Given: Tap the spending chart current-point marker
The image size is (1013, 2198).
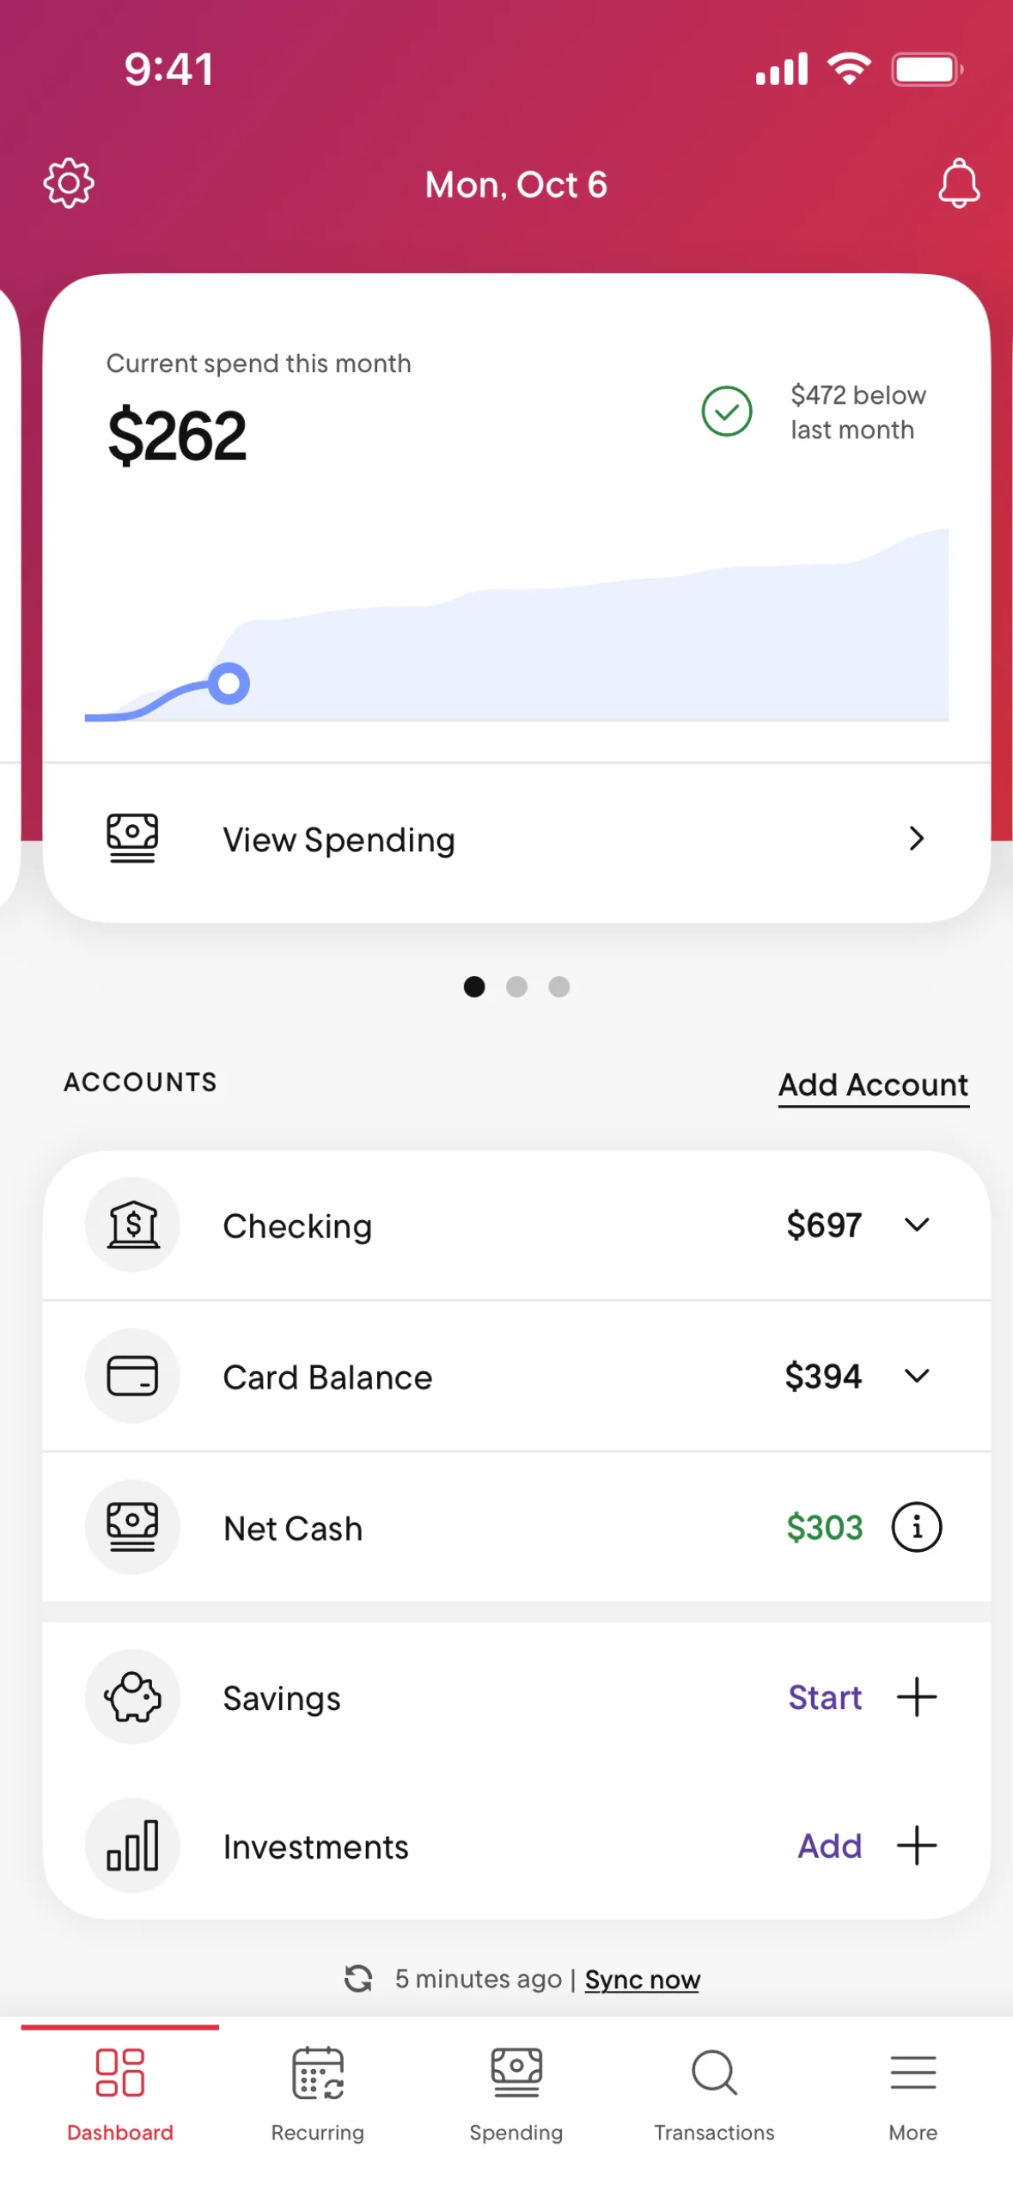Looking at the screenshot, I should (229, 684).
